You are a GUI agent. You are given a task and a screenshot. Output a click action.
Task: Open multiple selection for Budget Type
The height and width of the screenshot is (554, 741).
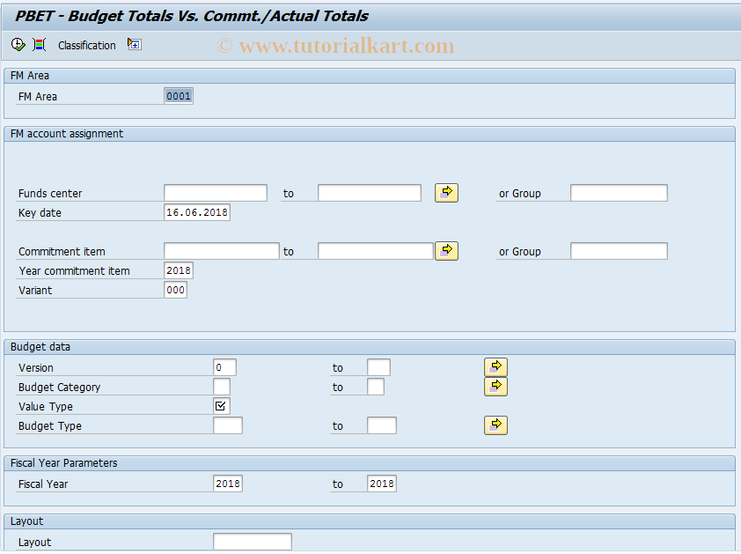495,425
